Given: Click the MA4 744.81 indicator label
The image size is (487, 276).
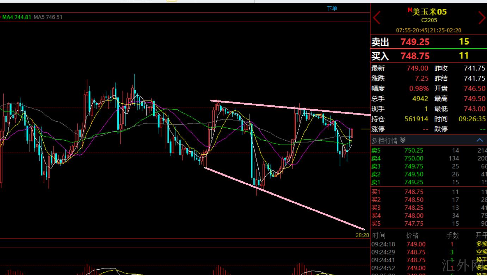Looking at the screenshot, I should [x=17, y=17].
